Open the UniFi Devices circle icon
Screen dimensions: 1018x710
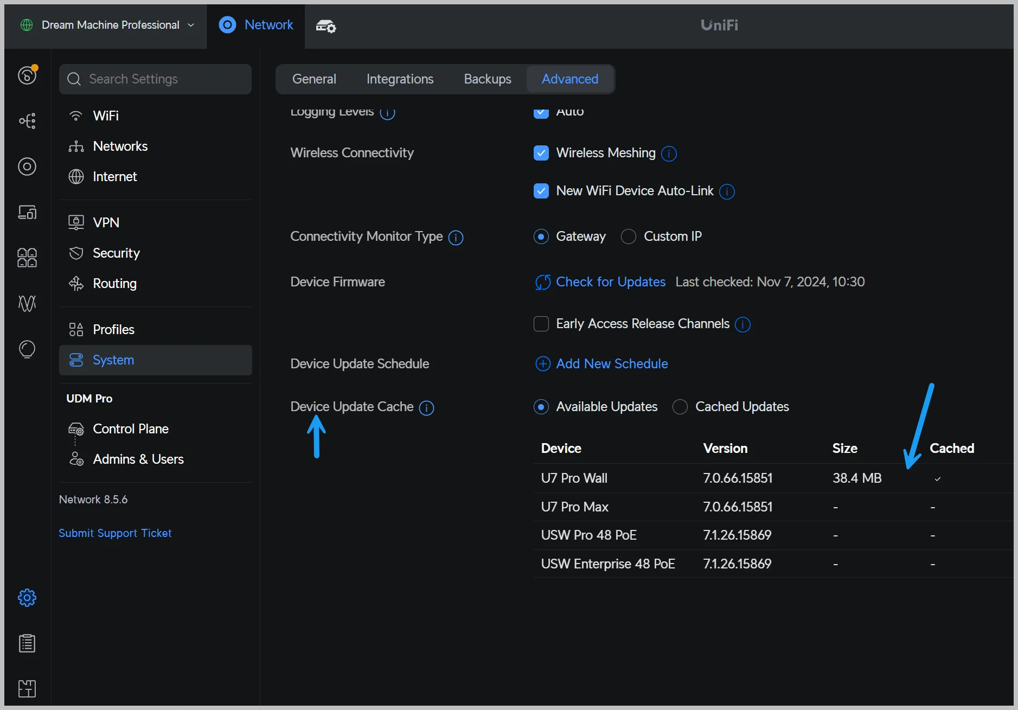coord(27,167)
